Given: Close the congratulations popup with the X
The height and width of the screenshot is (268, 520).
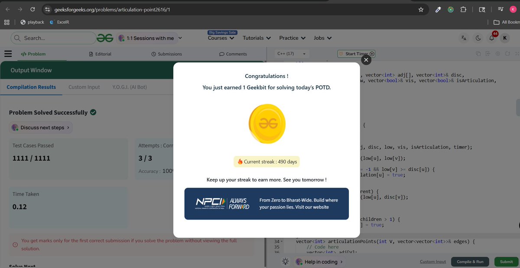Looking at the screenshot, I should [366, 60].
